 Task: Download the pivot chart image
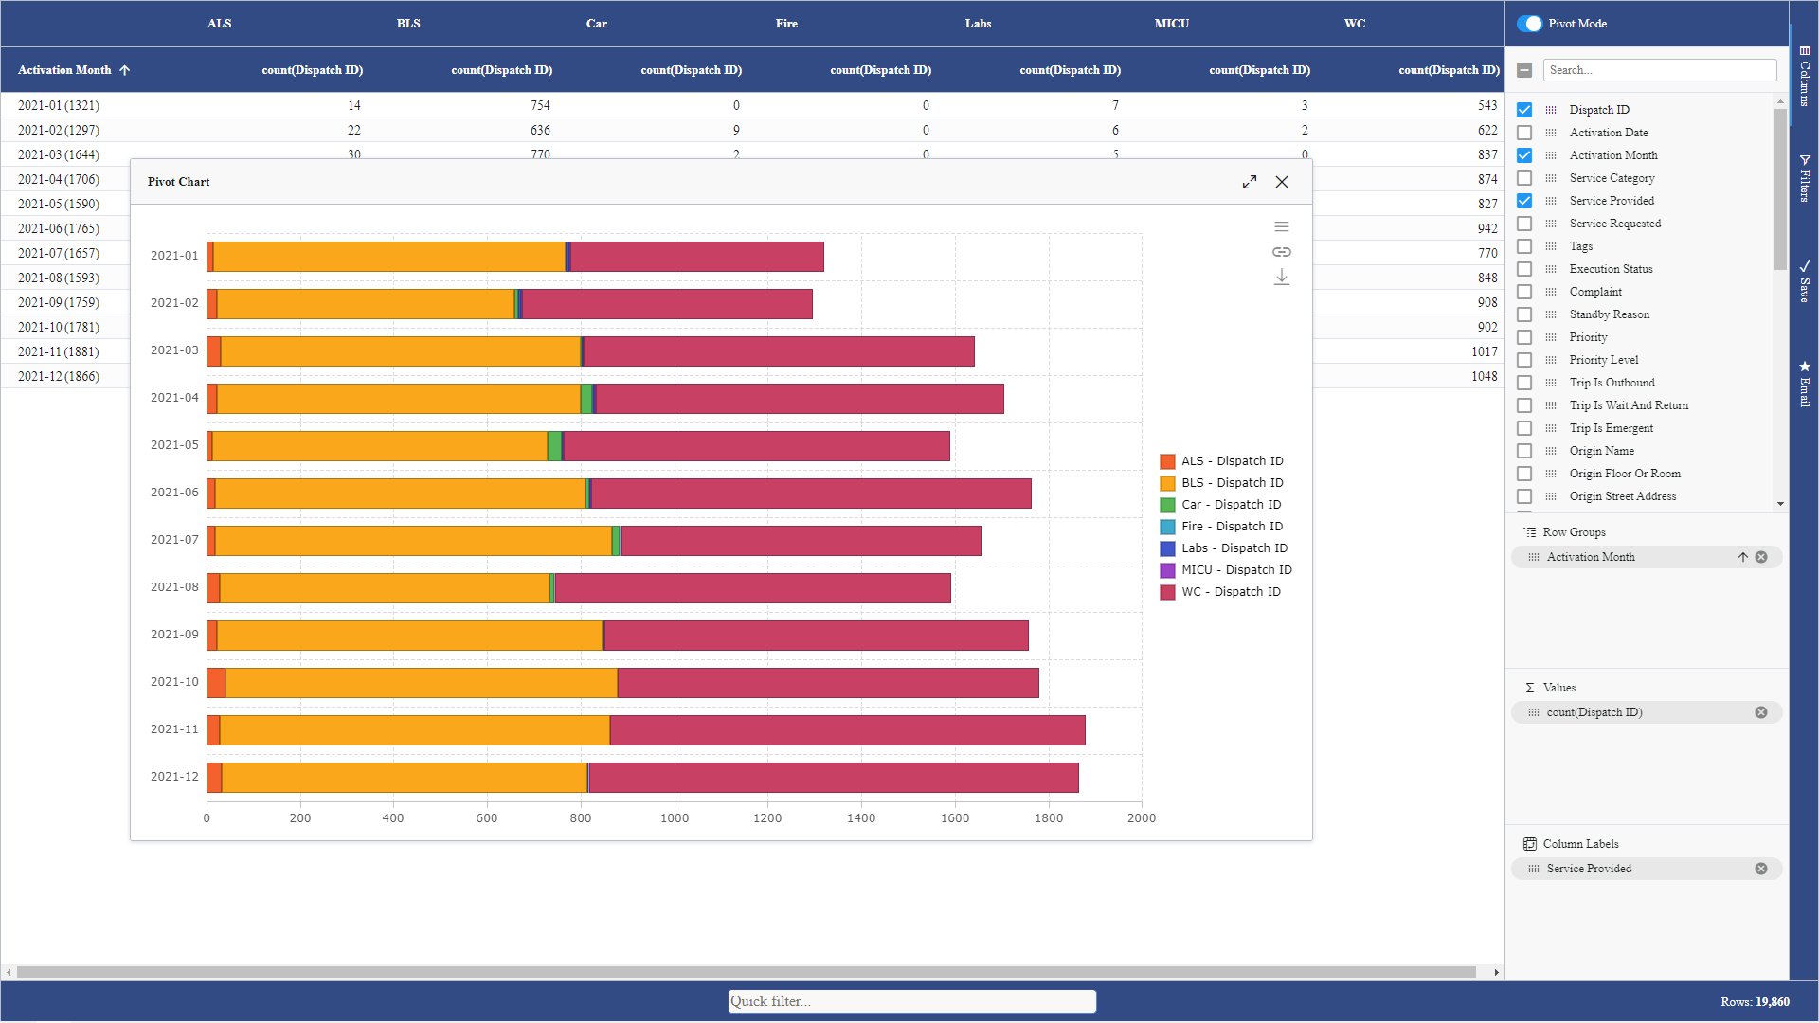1282,278
